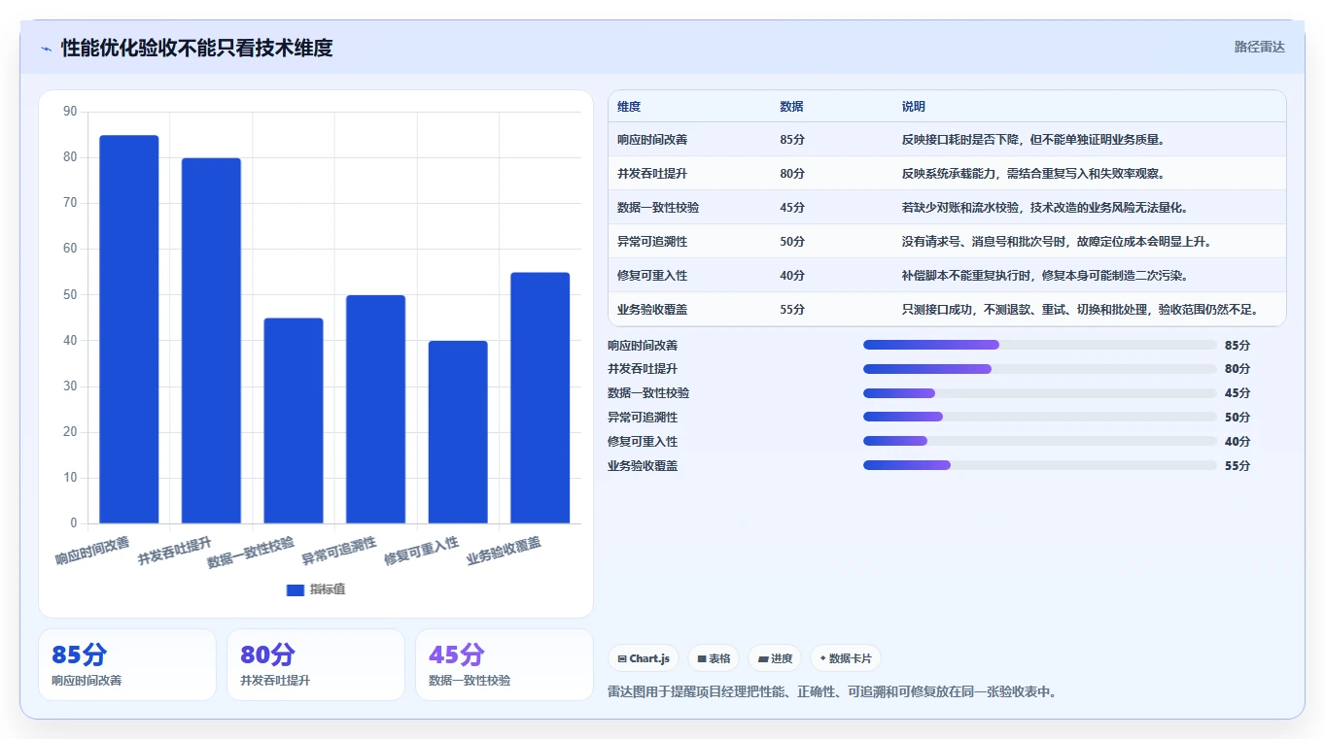Select the 表格 chip
The height and width of the screenshot is (739, 1325).
pyautogui.click(x=714, y=658)
